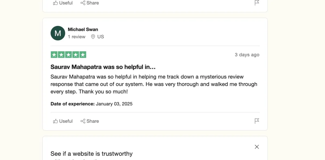Mark Michael Swan's review as Useful
Image resolution: width=325 pixels, height=160 pixels.
63,121
